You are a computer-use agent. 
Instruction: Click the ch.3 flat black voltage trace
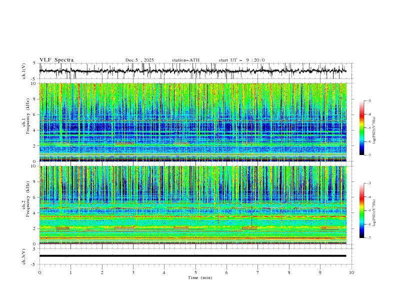tap(192, 256)
